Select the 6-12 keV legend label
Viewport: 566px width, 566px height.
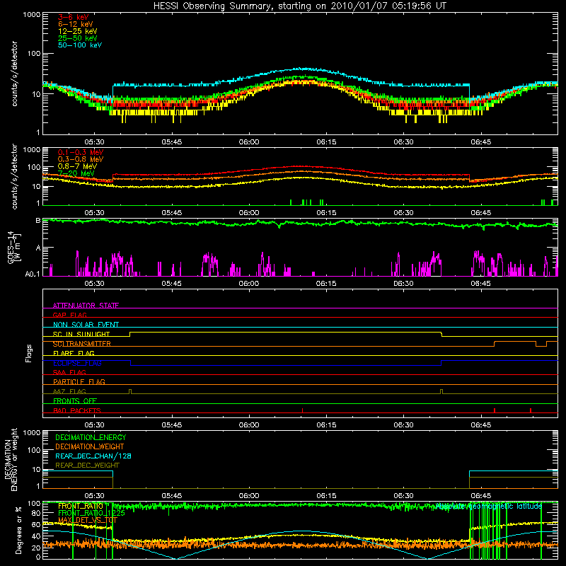coord(76,24)
